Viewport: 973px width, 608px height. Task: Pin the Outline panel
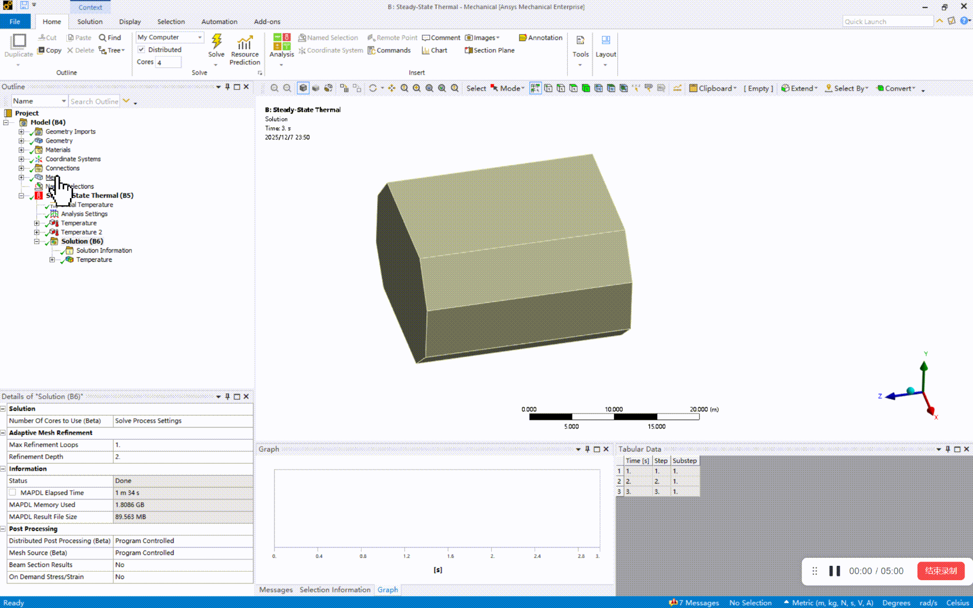(x=227, y=87)
